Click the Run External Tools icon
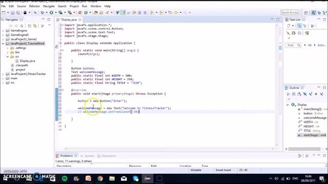Viewport: 328px width, 184px height. tap(70, 13)
